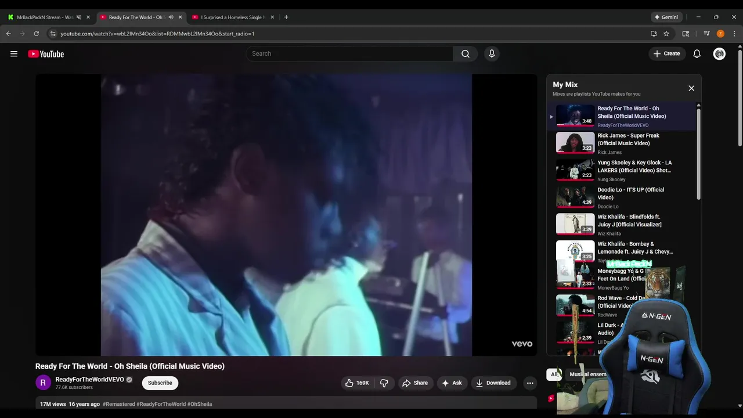Play Wiz Khalifa Blindfolds from the mix

pyautogui.click(x=621, y=225)
